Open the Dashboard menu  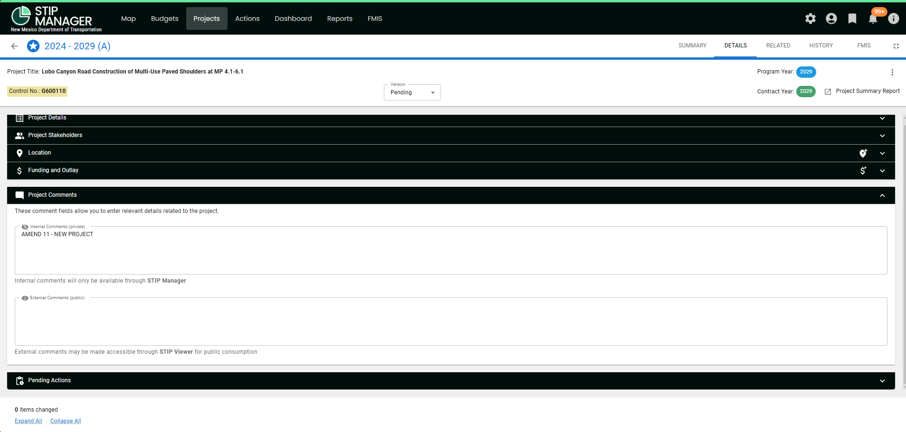point(293,18)
